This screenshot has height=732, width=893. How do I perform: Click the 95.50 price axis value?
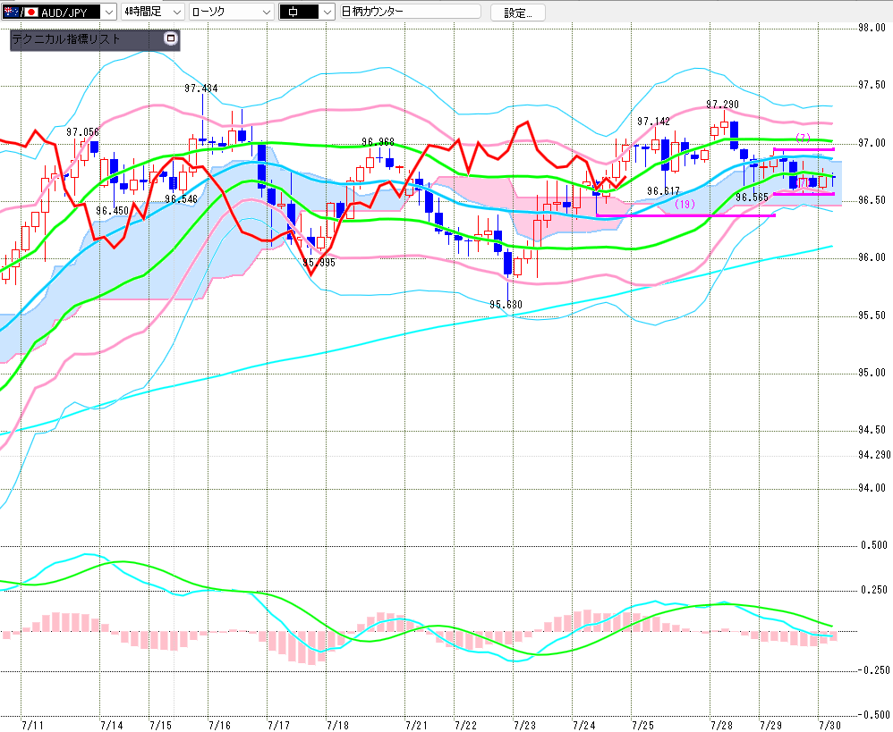click(872, 316)
